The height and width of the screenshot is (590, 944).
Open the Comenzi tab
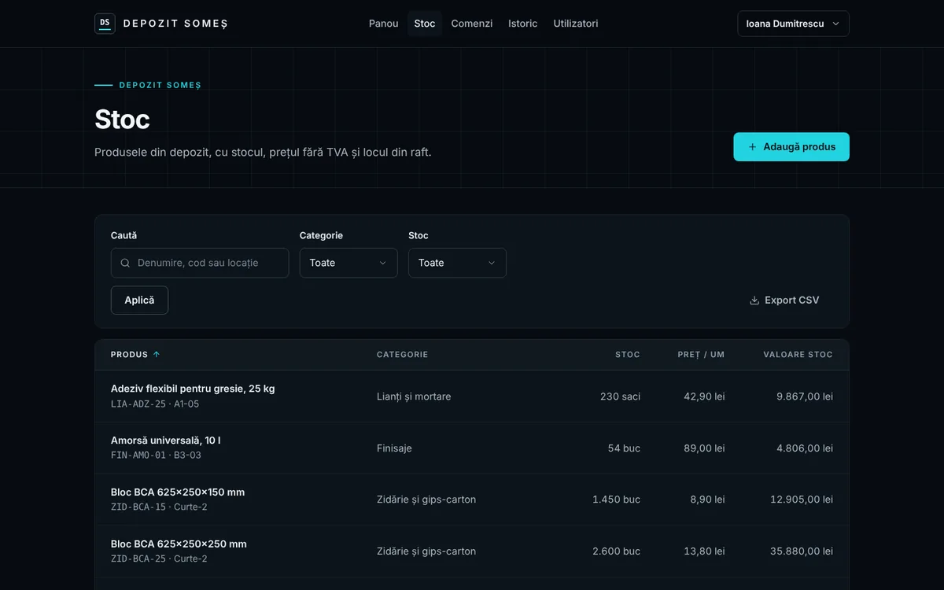click(x=472, y=24)
